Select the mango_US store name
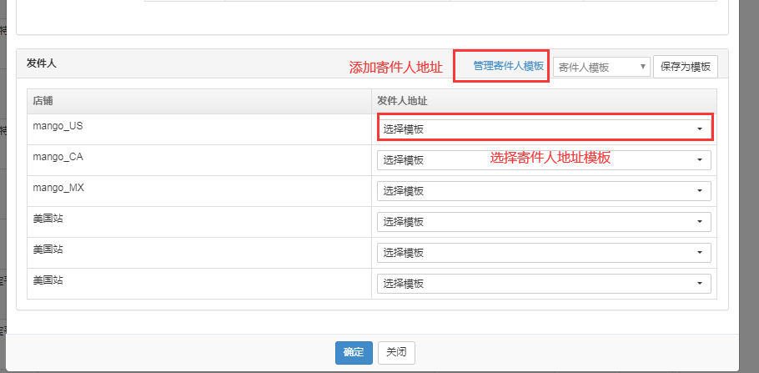 point(58,126)
